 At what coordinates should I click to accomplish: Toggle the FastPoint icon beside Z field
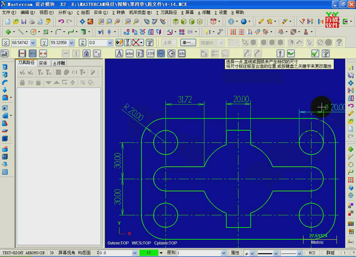pos(119,42)
